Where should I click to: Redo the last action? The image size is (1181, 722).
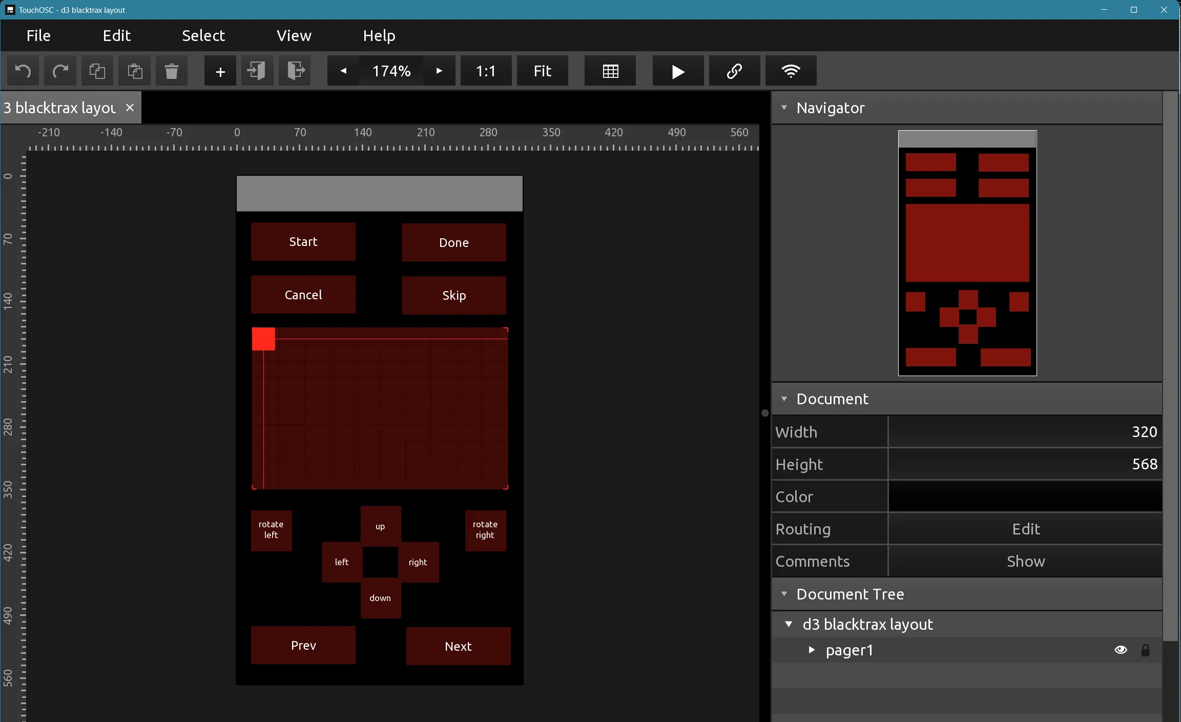[60, 71]
